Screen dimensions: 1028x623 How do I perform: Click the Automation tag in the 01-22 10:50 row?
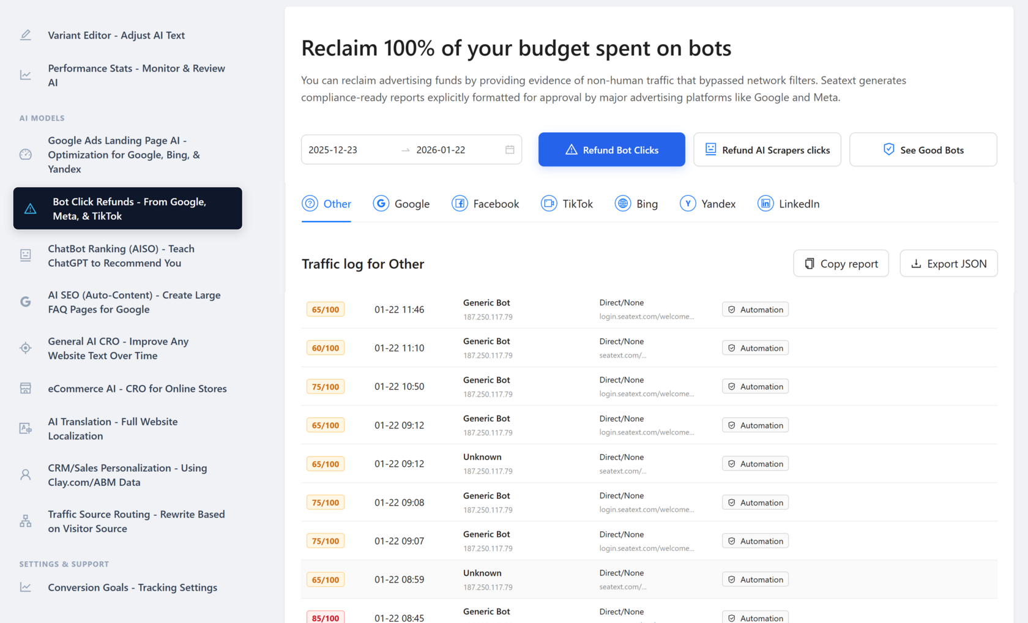[x=755, y=387]
